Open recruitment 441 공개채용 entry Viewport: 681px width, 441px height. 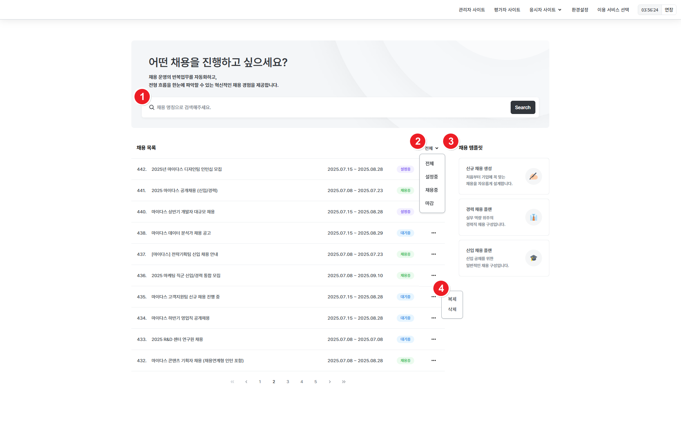[x=184, y=190]
